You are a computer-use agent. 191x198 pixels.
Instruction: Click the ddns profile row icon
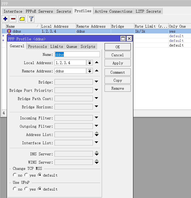[x=9, y=31]
